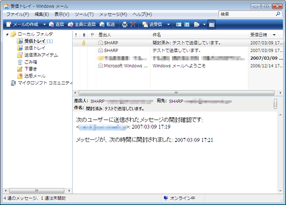Viewport: 286px width, 205px height.
Task: Sort by priority column header (!)
Action: point(76,35)
